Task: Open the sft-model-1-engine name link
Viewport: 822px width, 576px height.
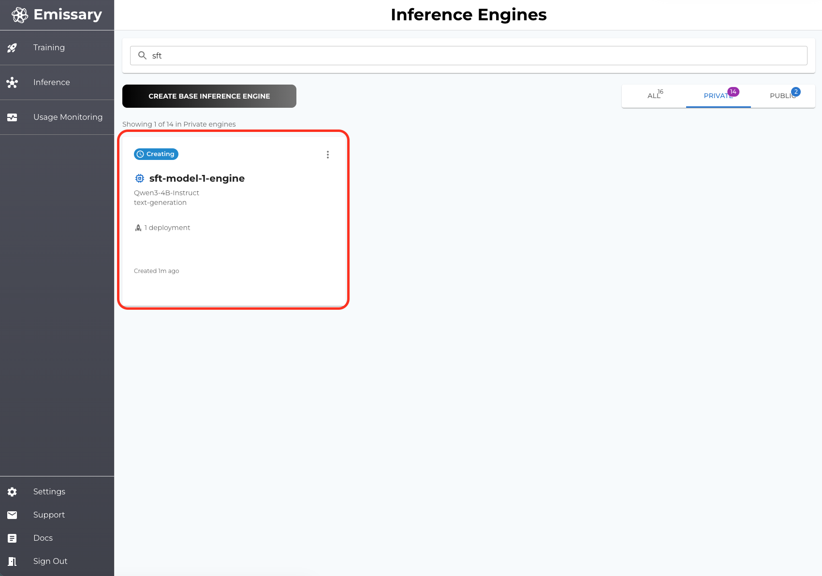Action: [x=196, y=178]
